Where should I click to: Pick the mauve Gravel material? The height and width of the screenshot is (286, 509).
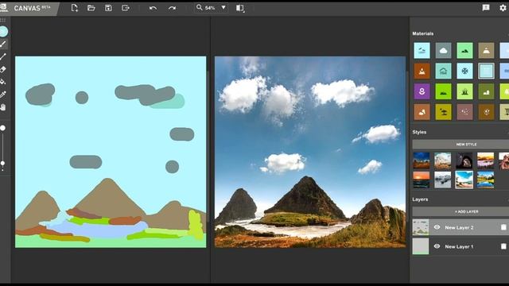[464, 112]
